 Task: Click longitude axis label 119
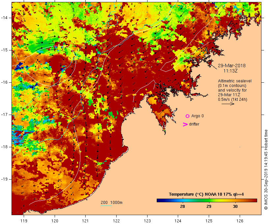click(x=24, y=221)
